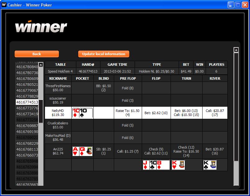250x196 pixels.
Task: Click the PRE FLOP column header
Action: 128,78
